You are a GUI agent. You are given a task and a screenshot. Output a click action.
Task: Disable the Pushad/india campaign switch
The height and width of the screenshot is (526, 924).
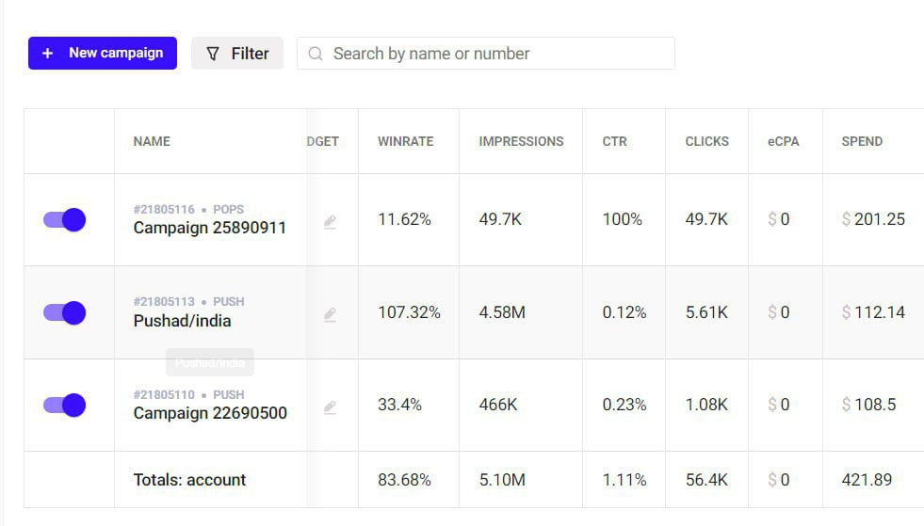click(x=64, y=312)
